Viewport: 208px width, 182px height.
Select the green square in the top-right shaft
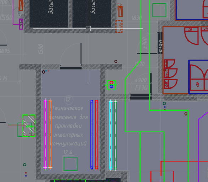tap(159, 10)
